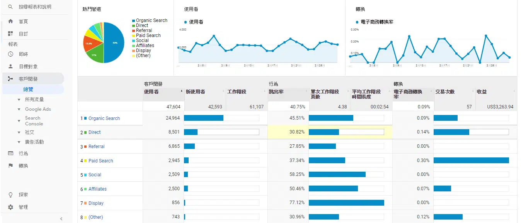Open 首頁 via the home icon
521x223 pixels.
click(10, 21)
